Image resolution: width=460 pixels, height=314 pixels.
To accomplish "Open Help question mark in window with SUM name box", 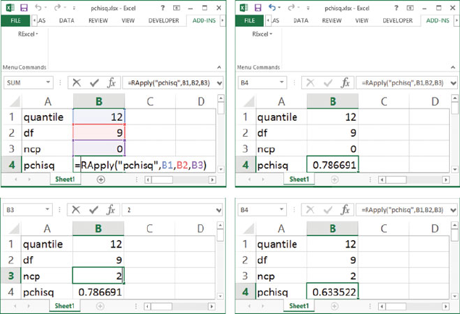I will tap(163, 8).
